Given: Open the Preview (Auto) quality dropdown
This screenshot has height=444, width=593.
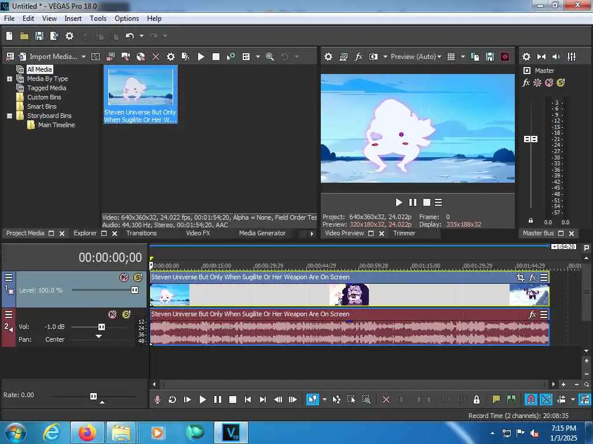Looking at the screenshot, I should [x=416, y=57].
